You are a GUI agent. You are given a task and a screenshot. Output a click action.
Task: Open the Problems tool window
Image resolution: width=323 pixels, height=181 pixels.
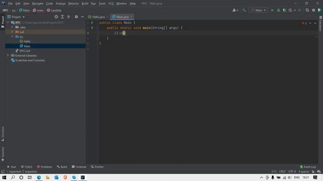[44, 167]
